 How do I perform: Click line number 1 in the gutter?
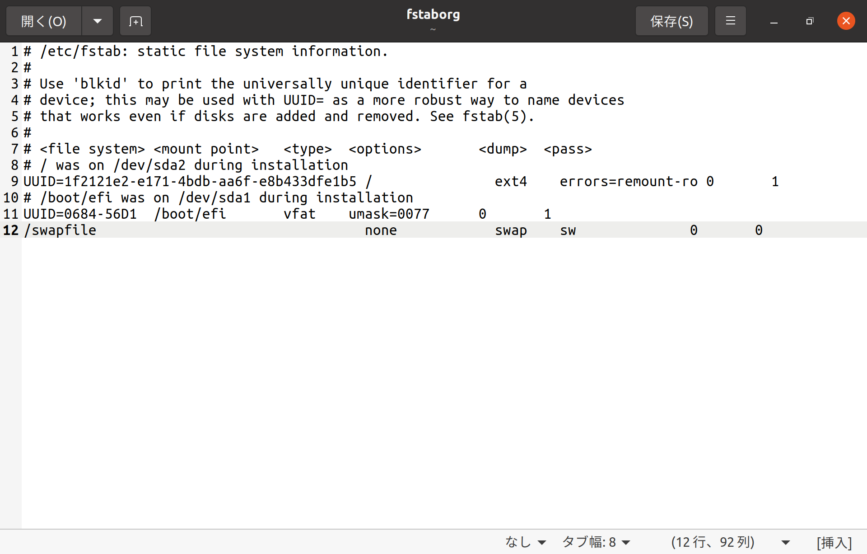tap(15, 51)
